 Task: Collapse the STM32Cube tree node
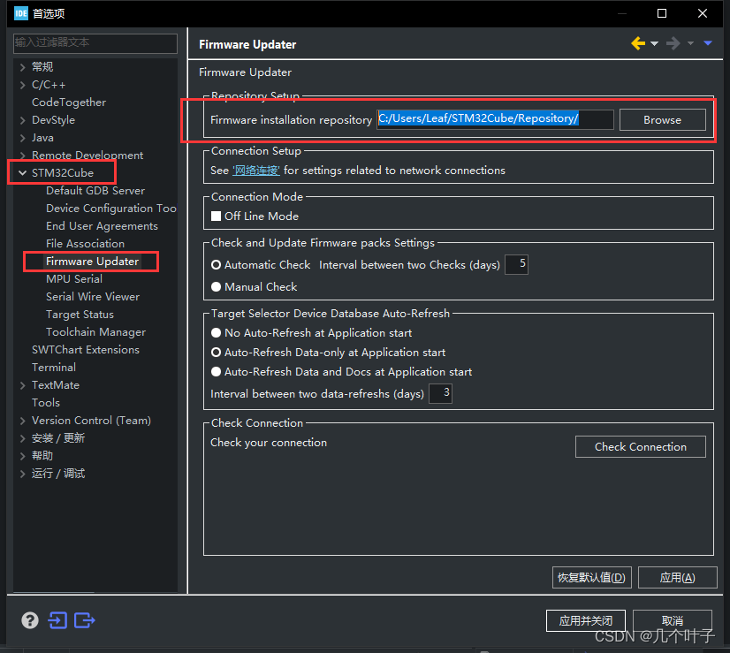click(22, 172)
